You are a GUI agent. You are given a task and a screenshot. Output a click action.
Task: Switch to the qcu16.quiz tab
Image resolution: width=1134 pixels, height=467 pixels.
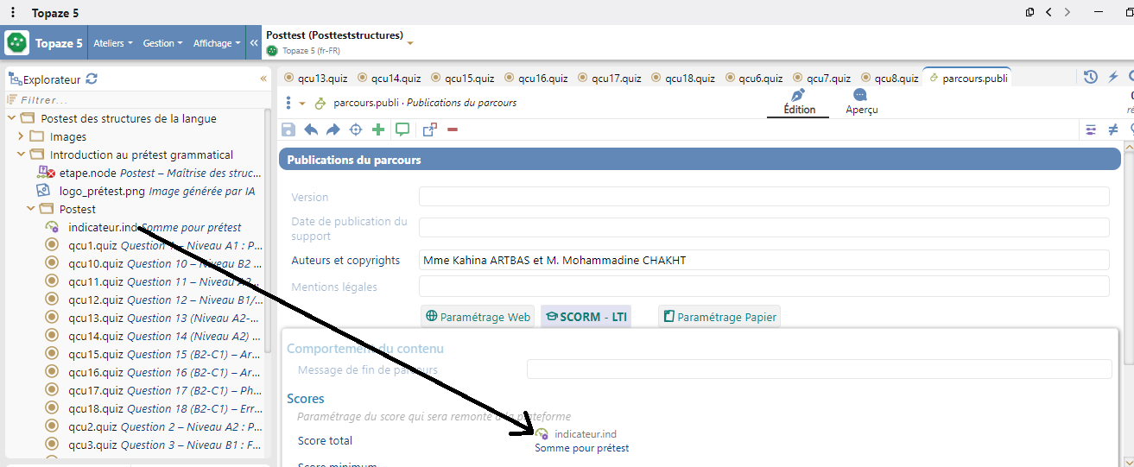[542, 79]
